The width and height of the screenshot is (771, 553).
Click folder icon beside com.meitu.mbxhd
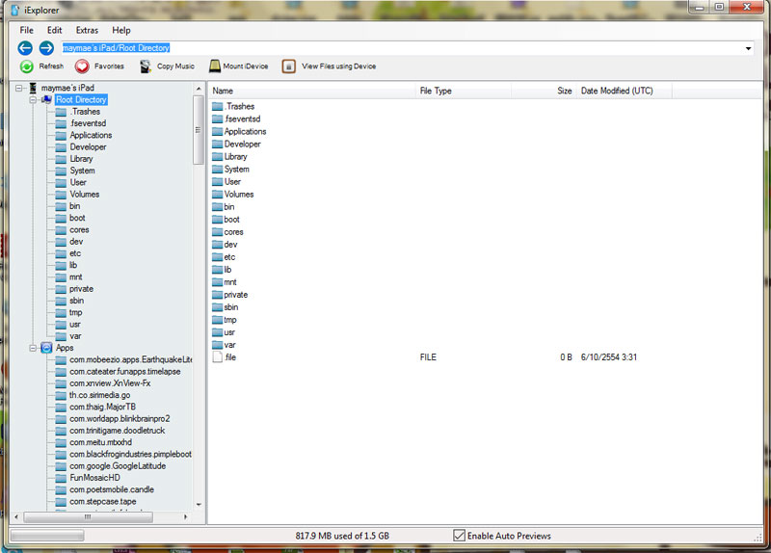pos(61,443)
